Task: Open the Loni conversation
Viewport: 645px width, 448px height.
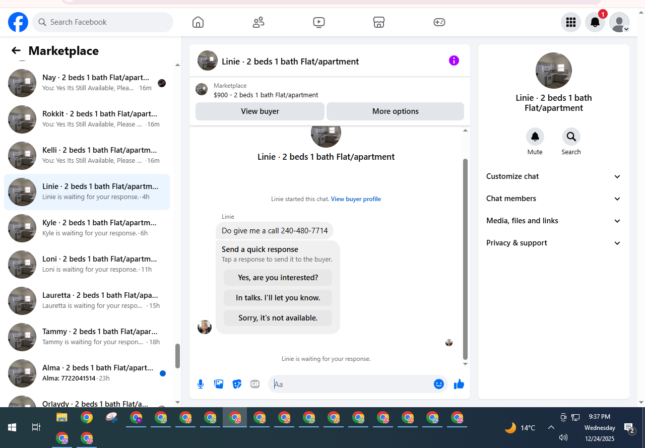Action: coord(87,265)
